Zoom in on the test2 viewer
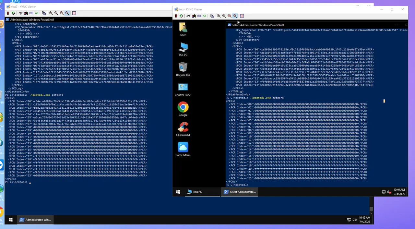Image resolution: width=415 pixels, height=229 pixels. point(51,13)
